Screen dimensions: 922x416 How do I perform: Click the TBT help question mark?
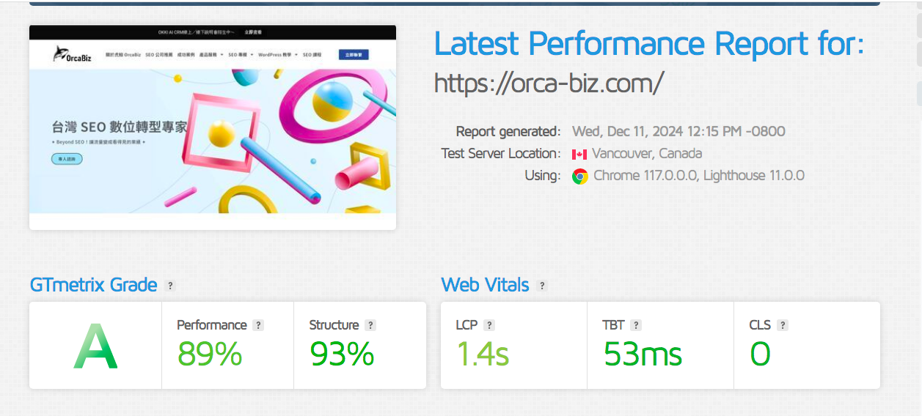[635, 325]
